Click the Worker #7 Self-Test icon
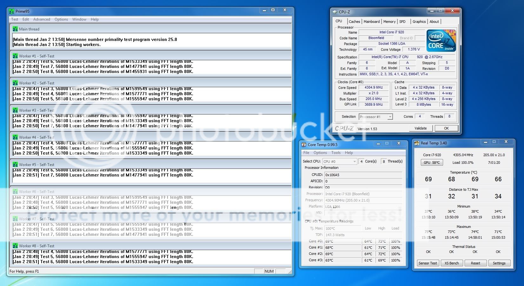 pyautogui.click(x=15, y=219)
